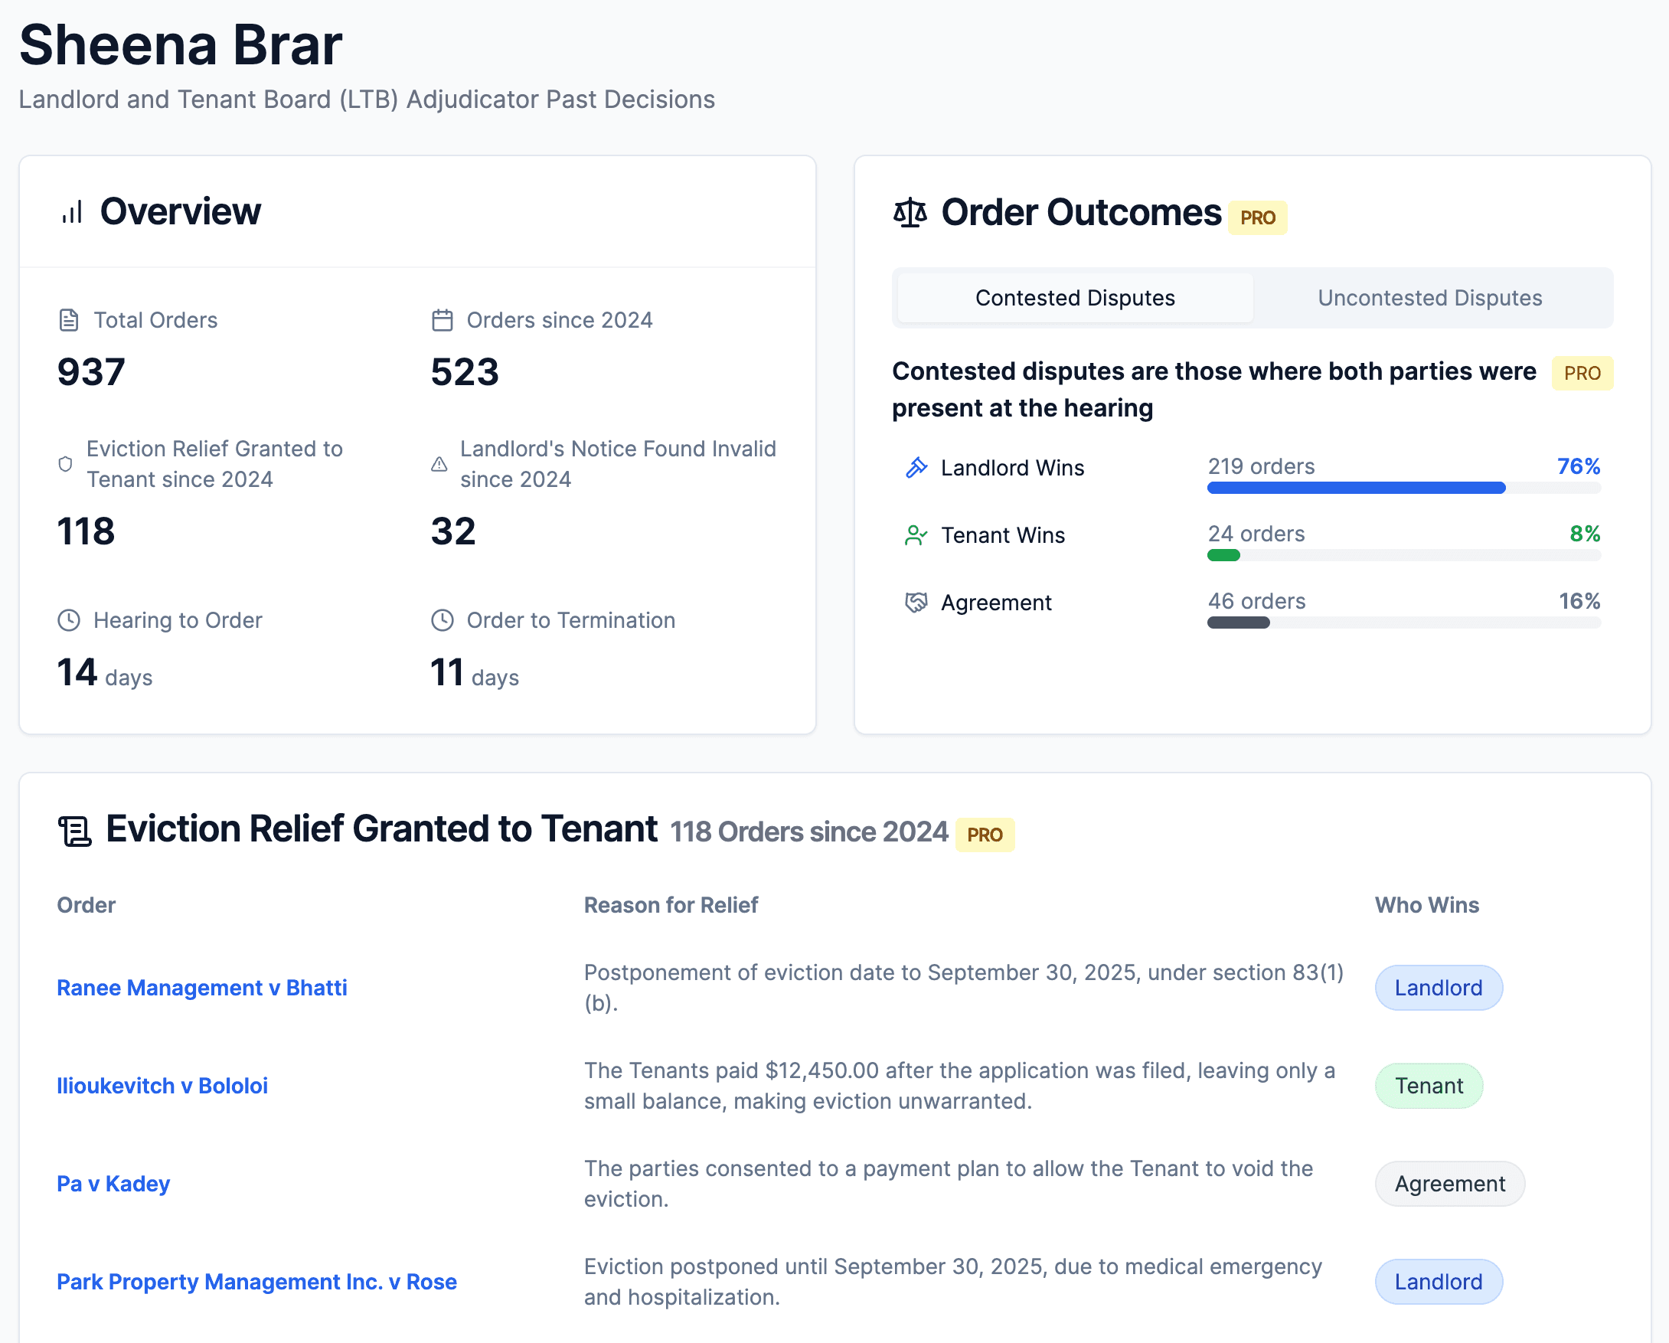This screenshot has height=1343, width=1669.
Task: Click the clock icon beside Order to Termination
Action: click(x=442, y=620)
